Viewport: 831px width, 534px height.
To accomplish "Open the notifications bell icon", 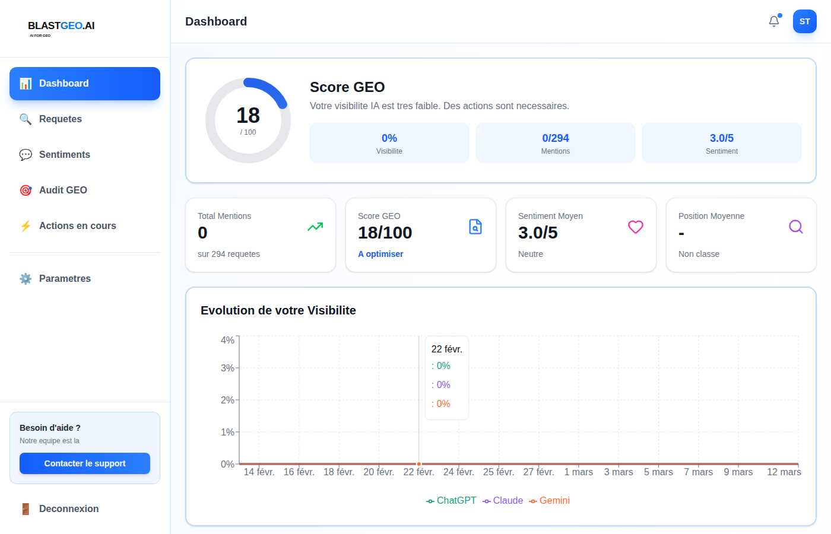I will 774,21.
